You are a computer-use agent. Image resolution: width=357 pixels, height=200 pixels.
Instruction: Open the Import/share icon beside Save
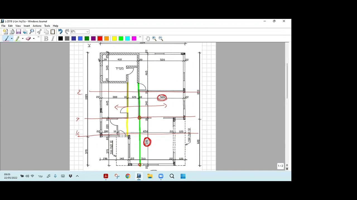pyautogui.click(x=25, y=32)
